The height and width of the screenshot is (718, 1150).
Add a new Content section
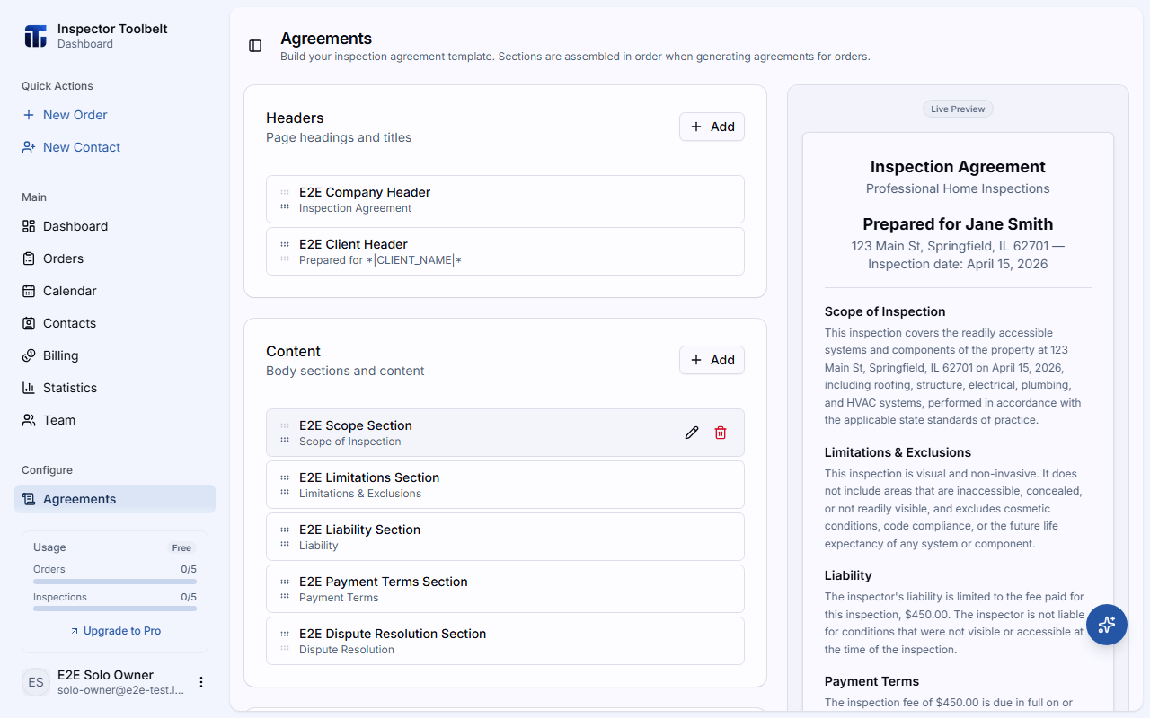pos(712,360)
